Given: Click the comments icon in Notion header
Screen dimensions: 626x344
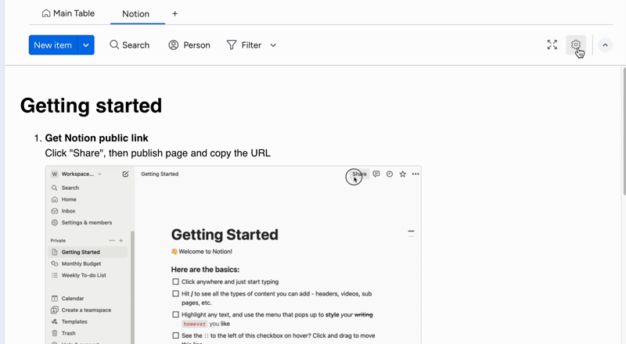Looking at the screenshot, I should (x=376, y=174).
